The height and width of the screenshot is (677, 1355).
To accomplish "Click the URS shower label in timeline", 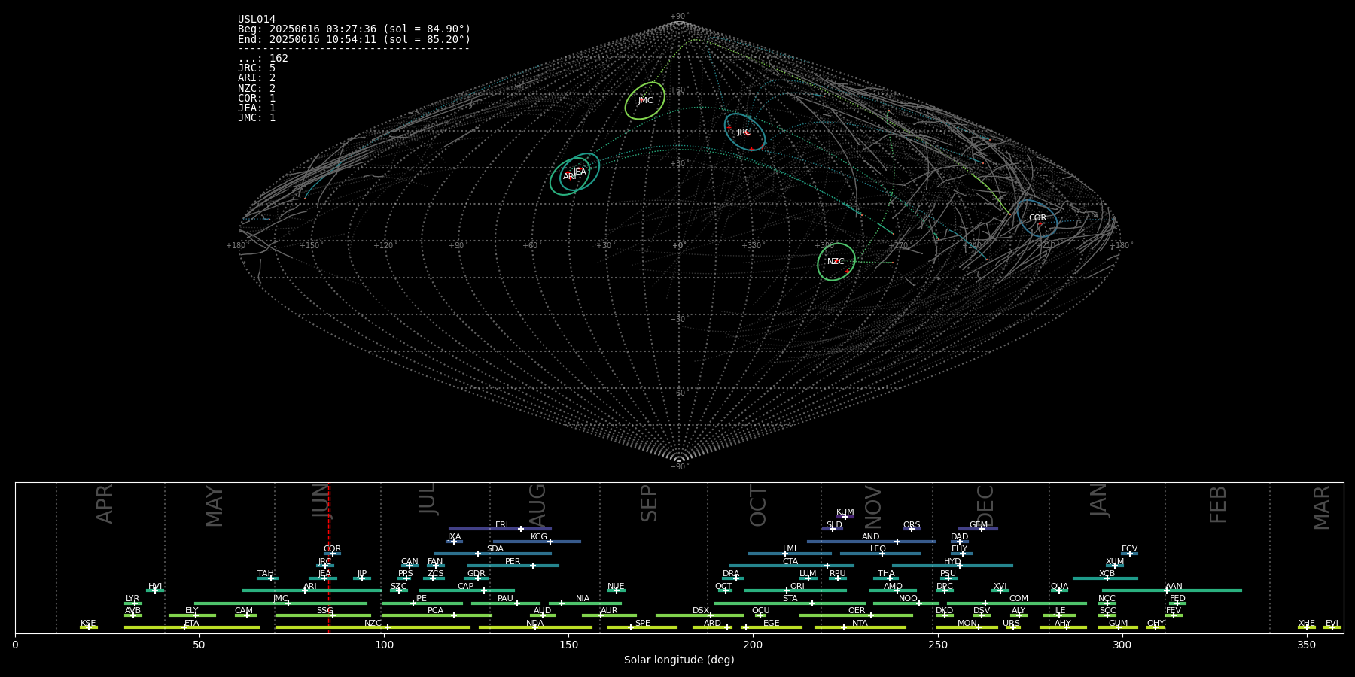I will pos(1011,623).
